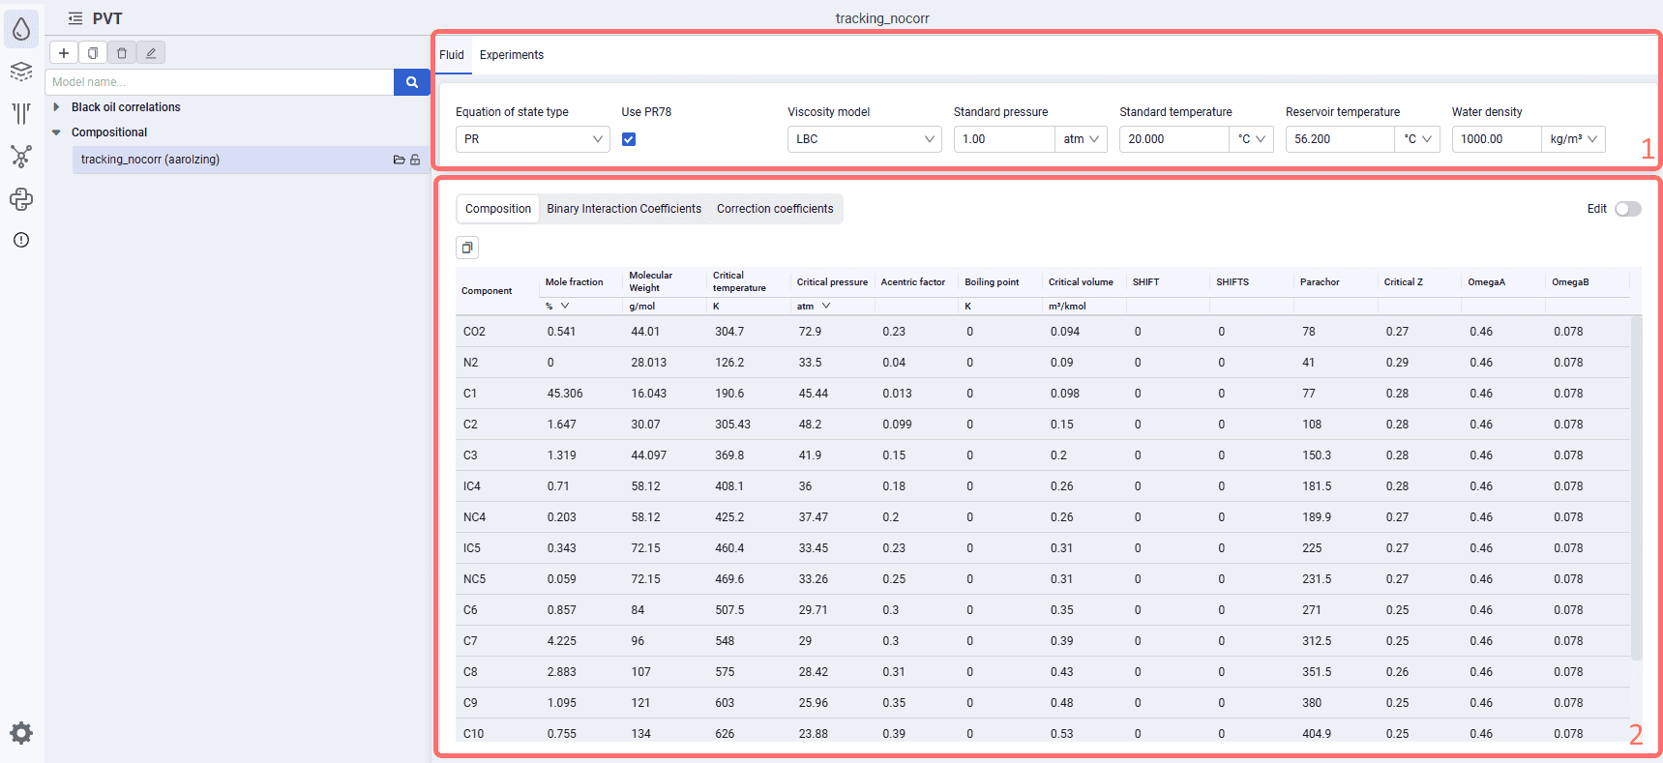Delete the selected PVT model

(122, 53)
